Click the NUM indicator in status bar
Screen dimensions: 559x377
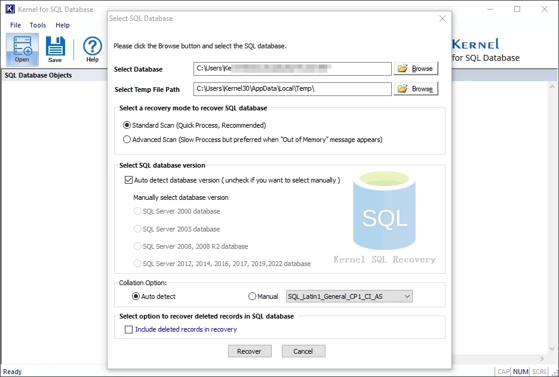coord(521,372)
